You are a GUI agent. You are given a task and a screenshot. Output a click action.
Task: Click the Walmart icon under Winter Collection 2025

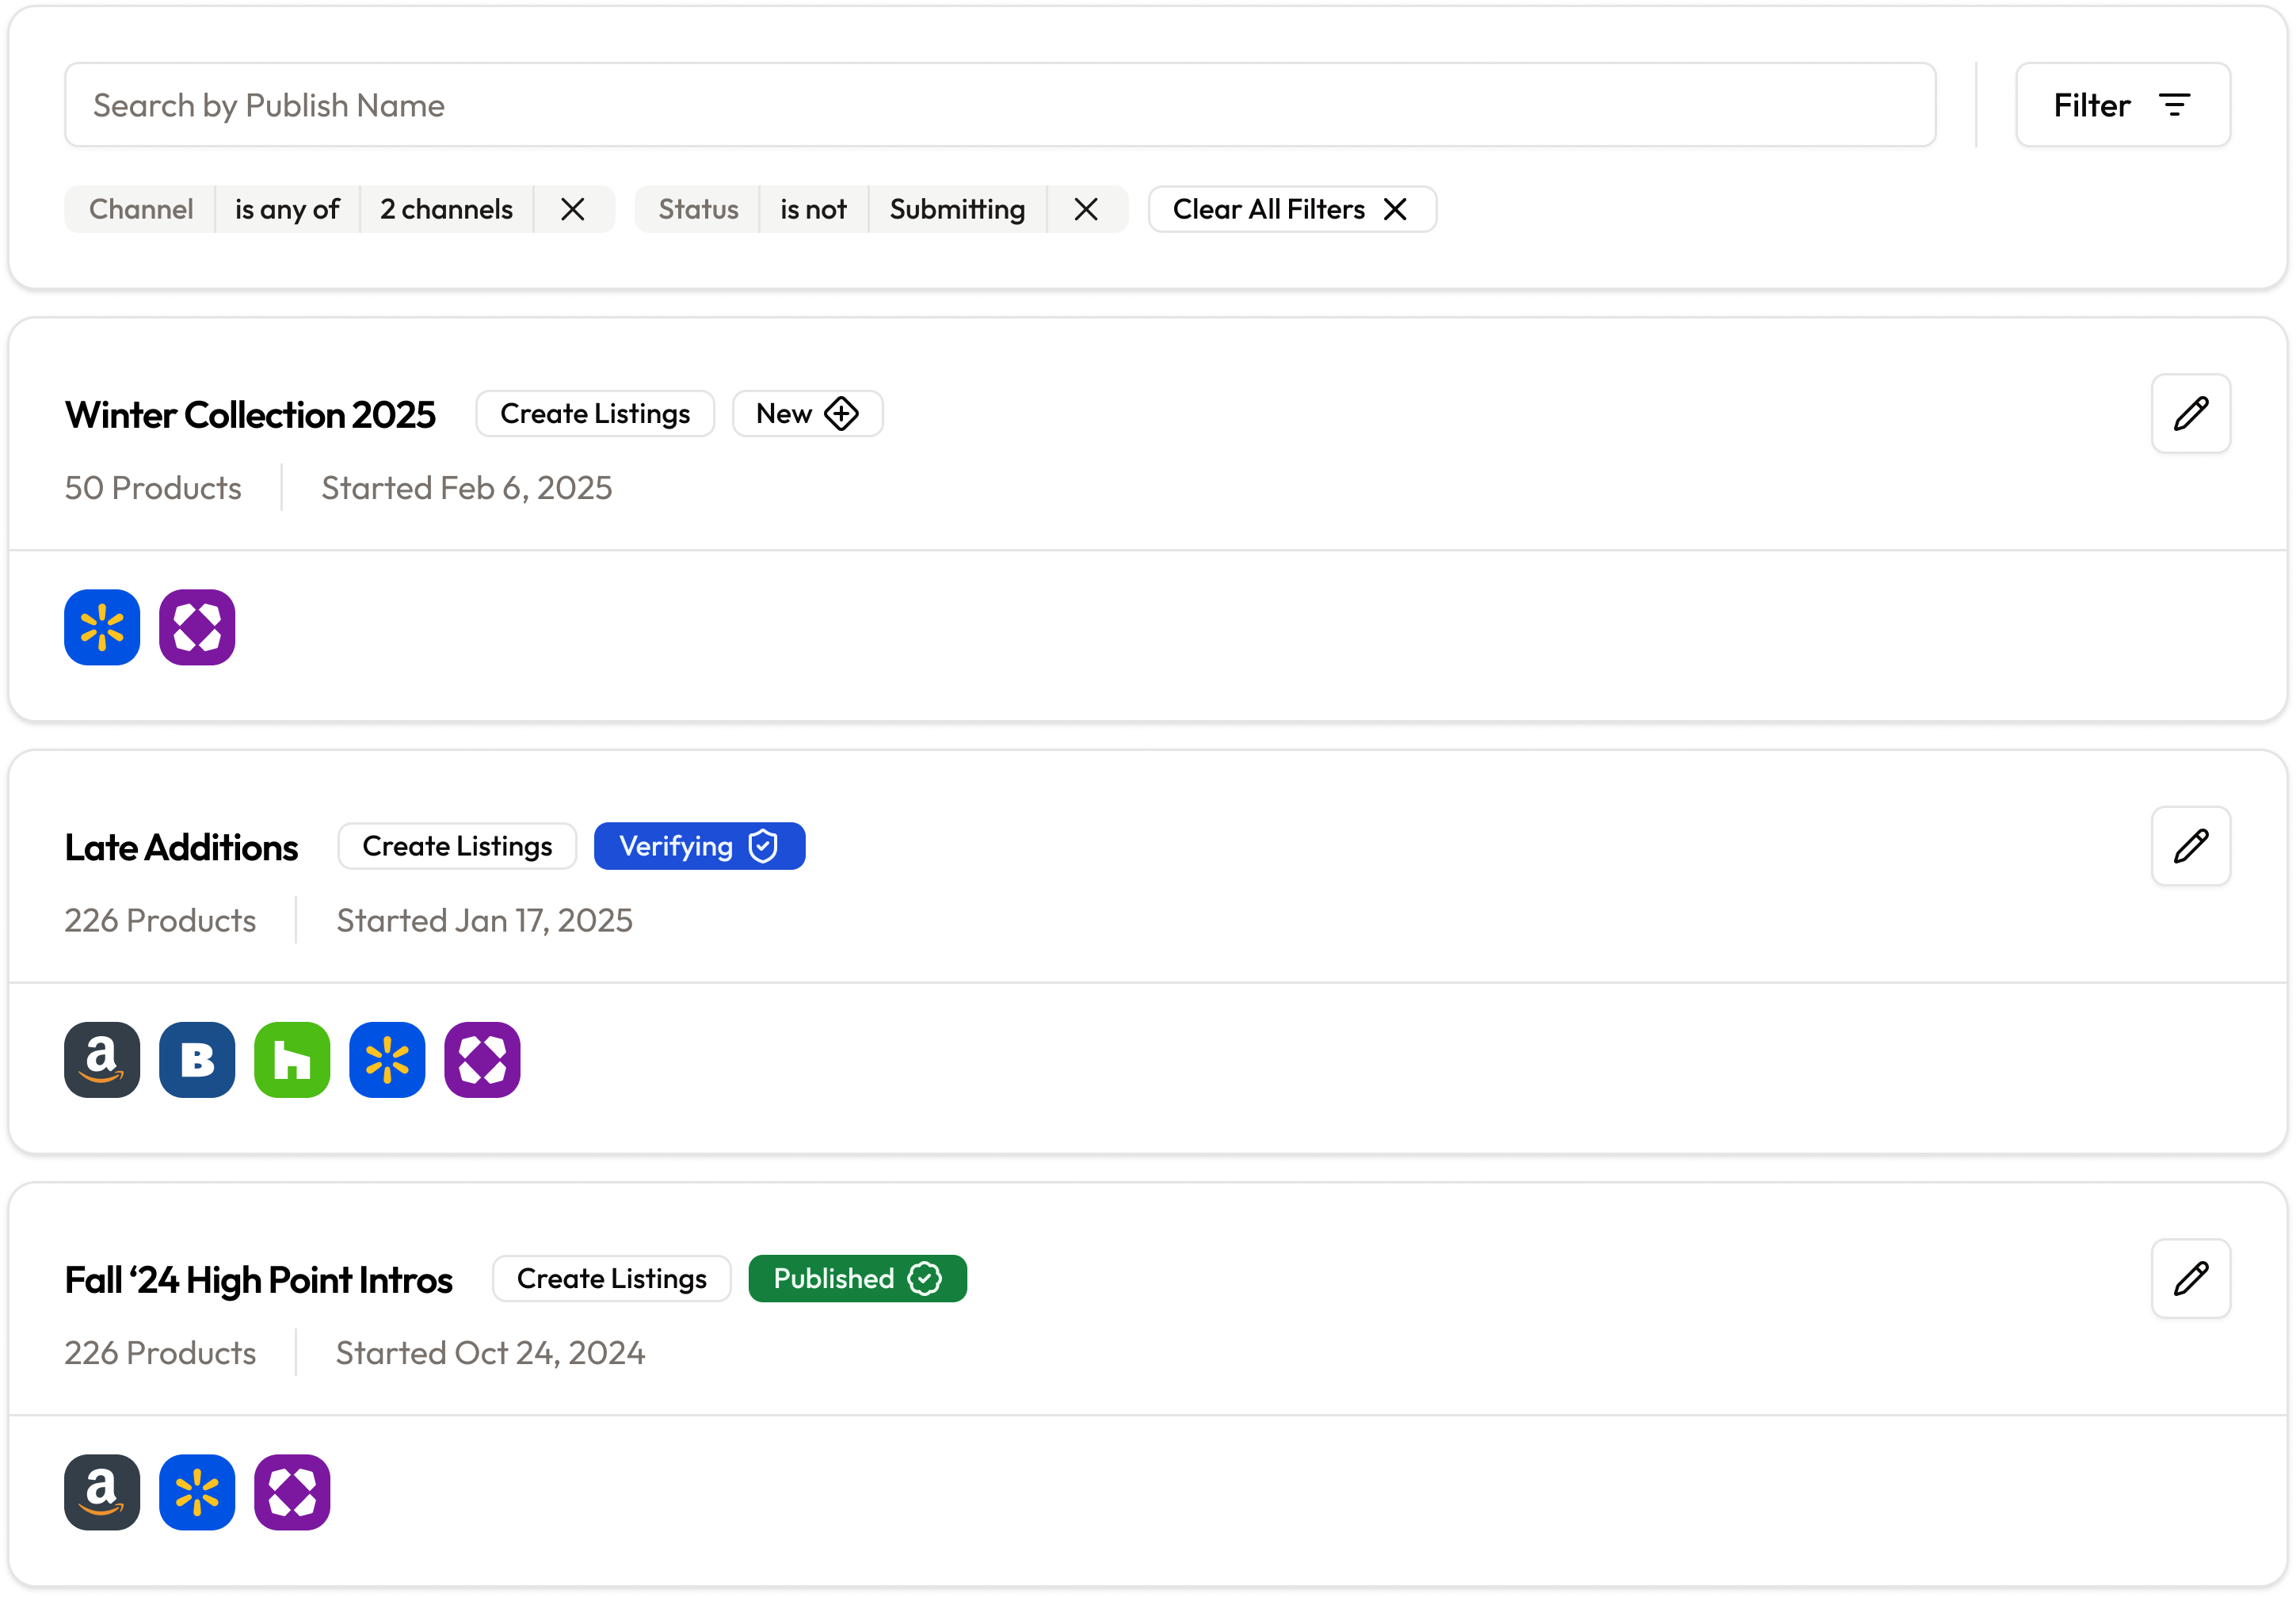click(102, 627)
